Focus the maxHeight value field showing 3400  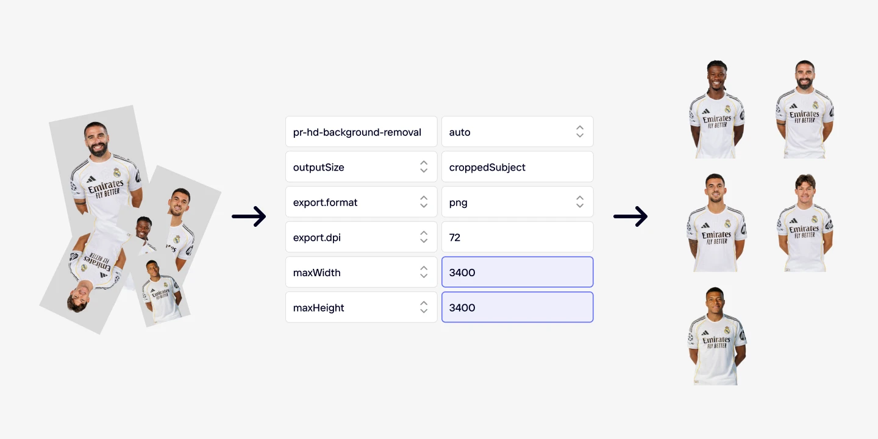click(x=517, y=308)
